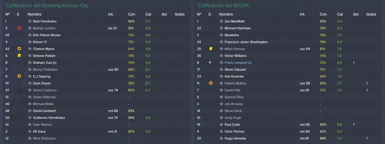Sort Sporting table by Cal column header
Viewport: 385px width, 144px height.
(148, 14)
